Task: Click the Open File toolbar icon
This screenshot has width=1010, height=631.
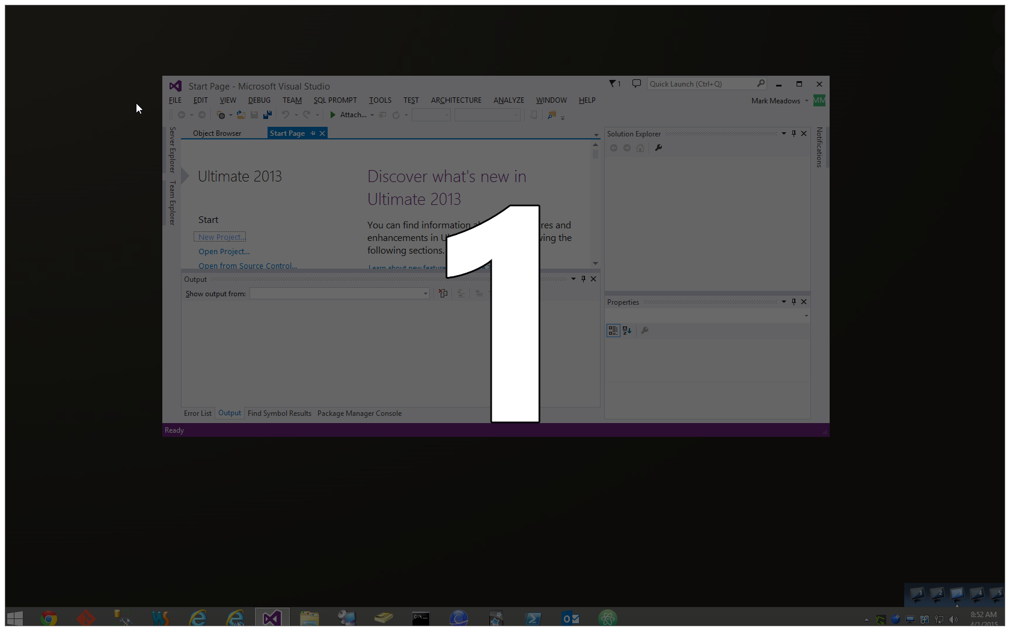Action: coord(240,115)
